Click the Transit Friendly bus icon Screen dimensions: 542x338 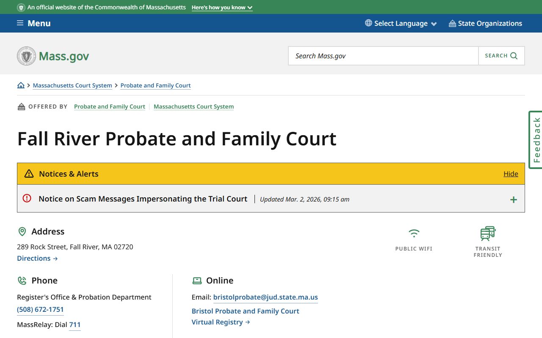tap(488, 234)
